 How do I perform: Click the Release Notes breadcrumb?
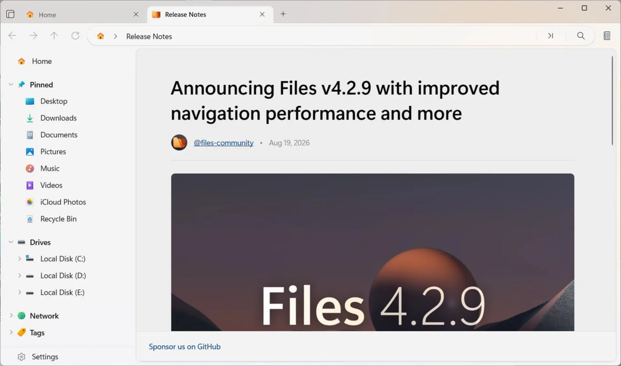(x=149, y=37)
